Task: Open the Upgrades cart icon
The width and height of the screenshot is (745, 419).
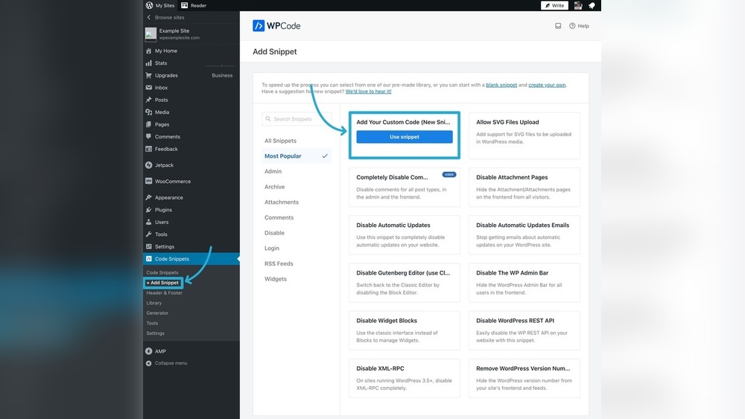Action: (x=149, y=75)
